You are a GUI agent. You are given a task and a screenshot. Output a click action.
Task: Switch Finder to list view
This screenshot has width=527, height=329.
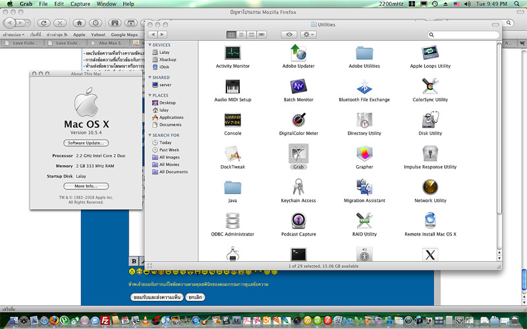tap(241, 35)
